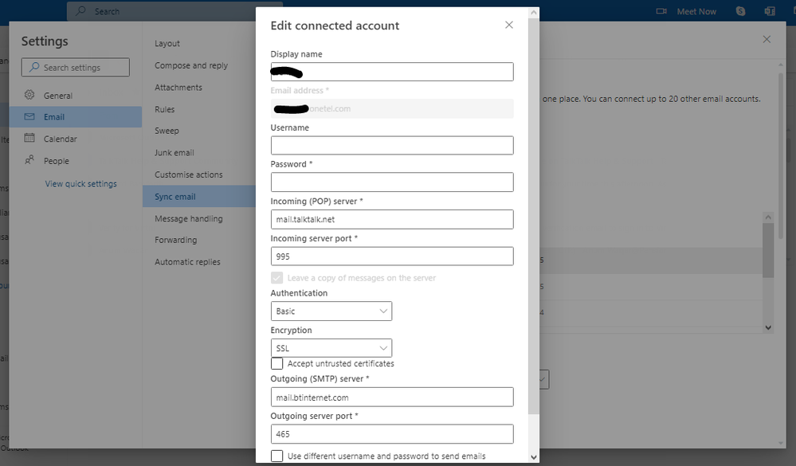This screenshot has height=466, width=796.
Task: Check Use different username and password option
Action: tap(276, 456)
